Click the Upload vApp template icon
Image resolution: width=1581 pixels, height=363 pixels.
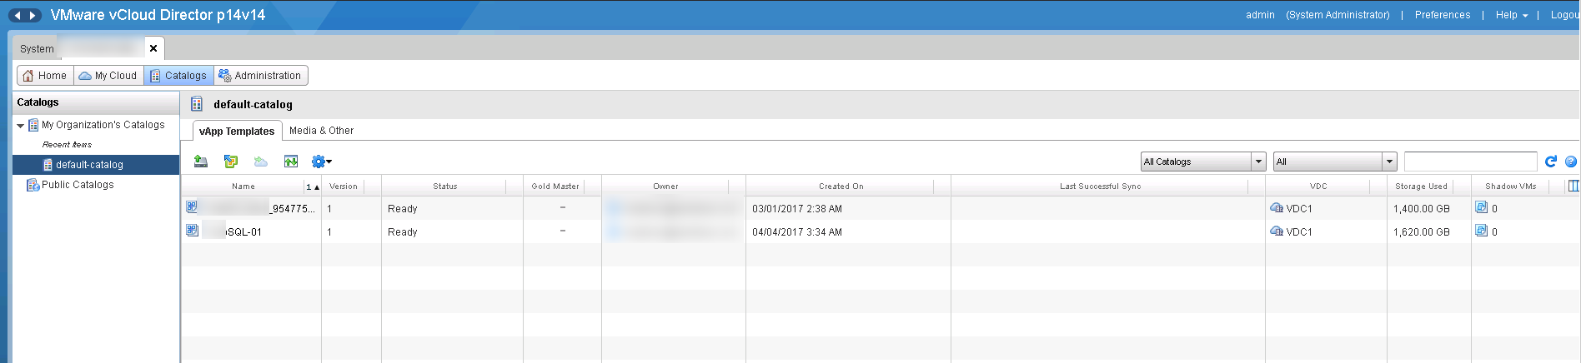(201, 162)
